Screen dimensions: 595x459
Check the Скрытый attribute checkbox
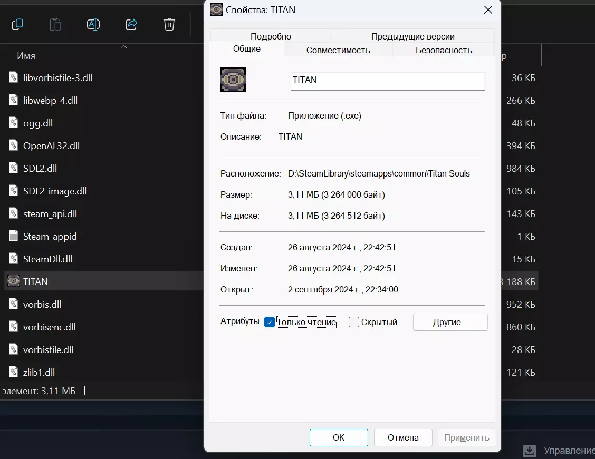click(353, 322)
